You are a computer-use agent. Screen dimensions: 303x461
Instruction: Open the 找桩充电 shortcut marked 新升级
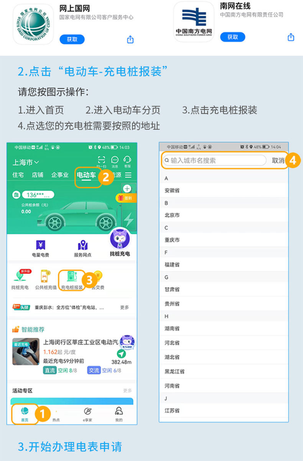click(20, 280)
